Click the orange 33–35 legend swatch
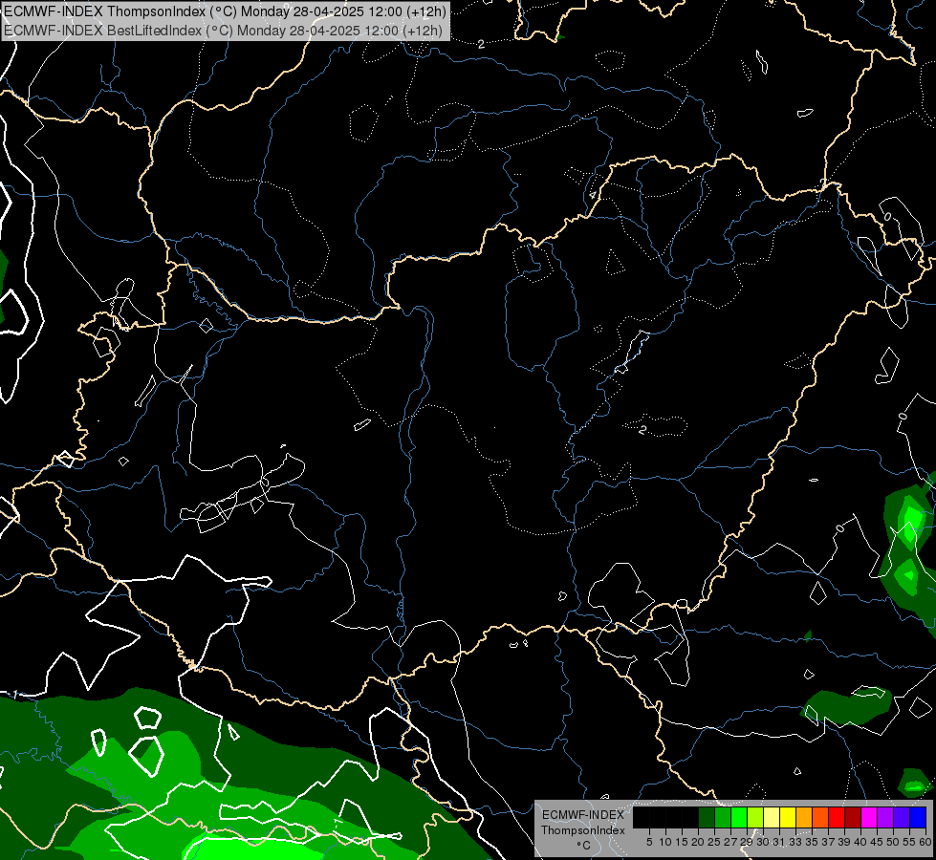This screenshot has height=860, width=936. (804, 817)
